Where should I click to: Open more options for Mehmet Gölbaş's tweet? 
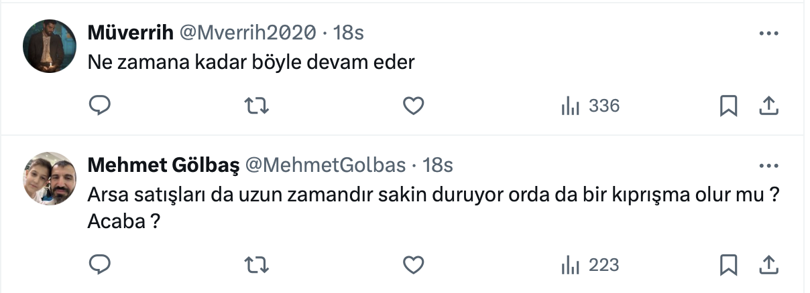768,165
